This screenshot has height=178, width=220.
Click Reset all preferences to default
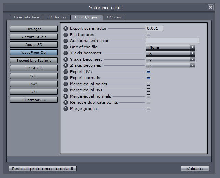click(42, 168)
